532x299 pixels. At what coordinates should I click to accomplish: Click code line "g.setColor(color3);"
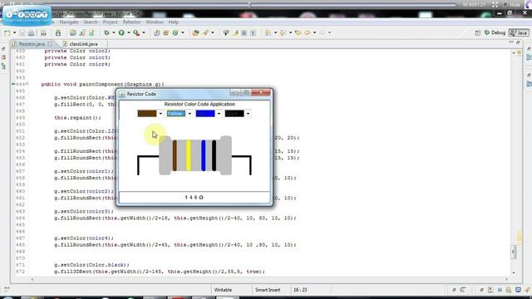click(84, 211)
